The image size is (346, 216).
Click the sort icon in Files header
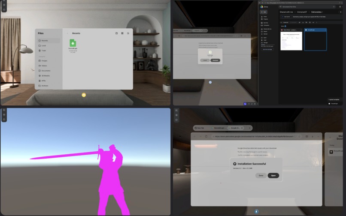[x=128, y=33]
